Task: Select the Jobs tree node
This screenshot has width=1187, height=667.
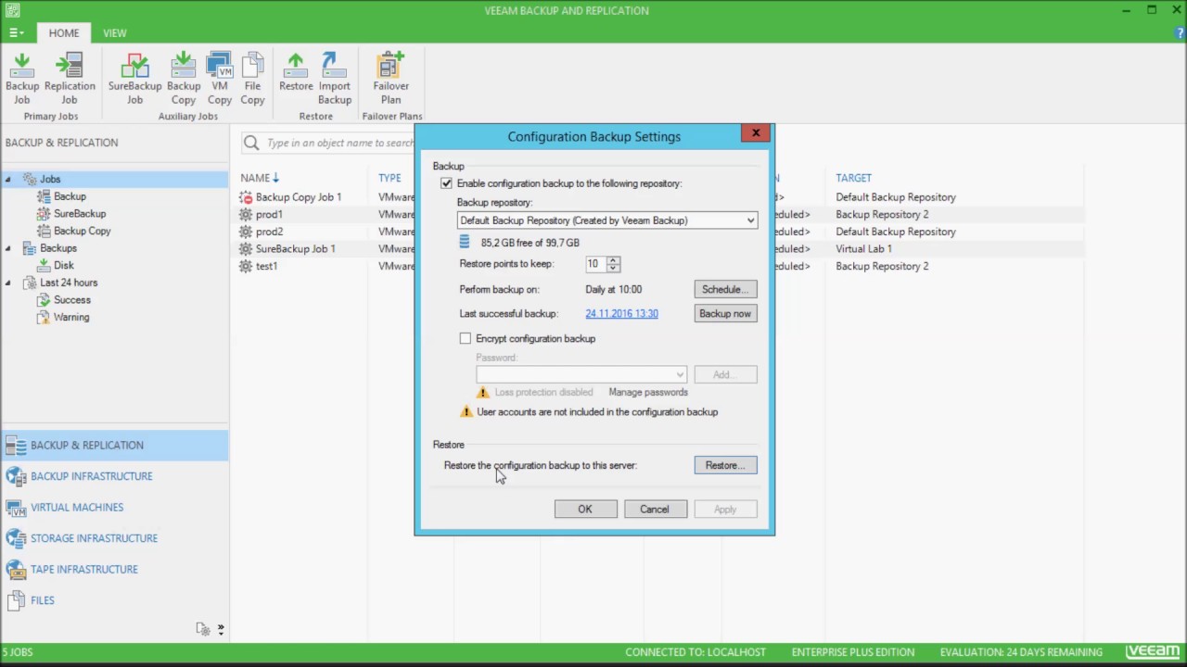Action: click(50, 179)
